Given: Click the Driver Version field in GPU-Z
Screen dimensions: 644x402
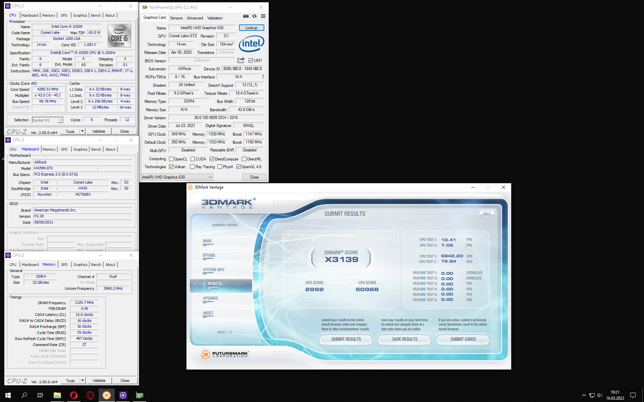Looking at the screenshot, I should pyautogui.click(x=216, y=118).
